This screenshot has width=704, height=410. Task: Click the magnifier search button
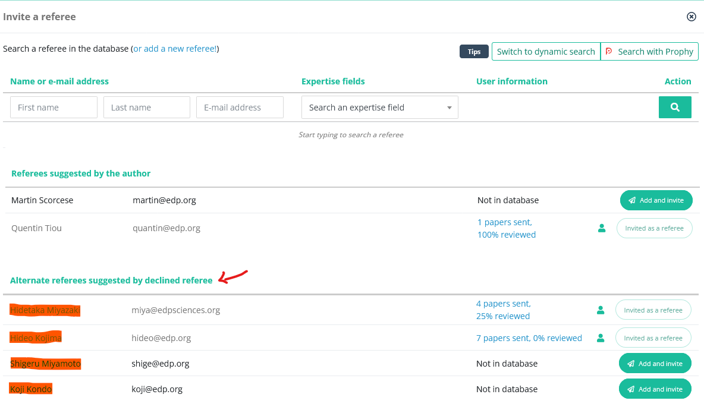675,107
